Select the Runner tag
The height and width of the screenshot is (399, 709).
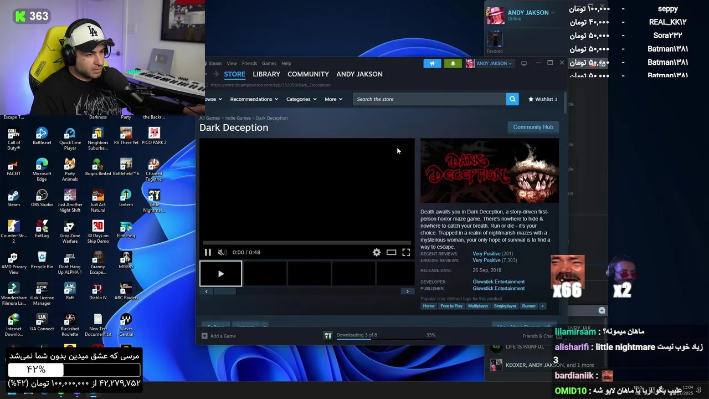529,306
